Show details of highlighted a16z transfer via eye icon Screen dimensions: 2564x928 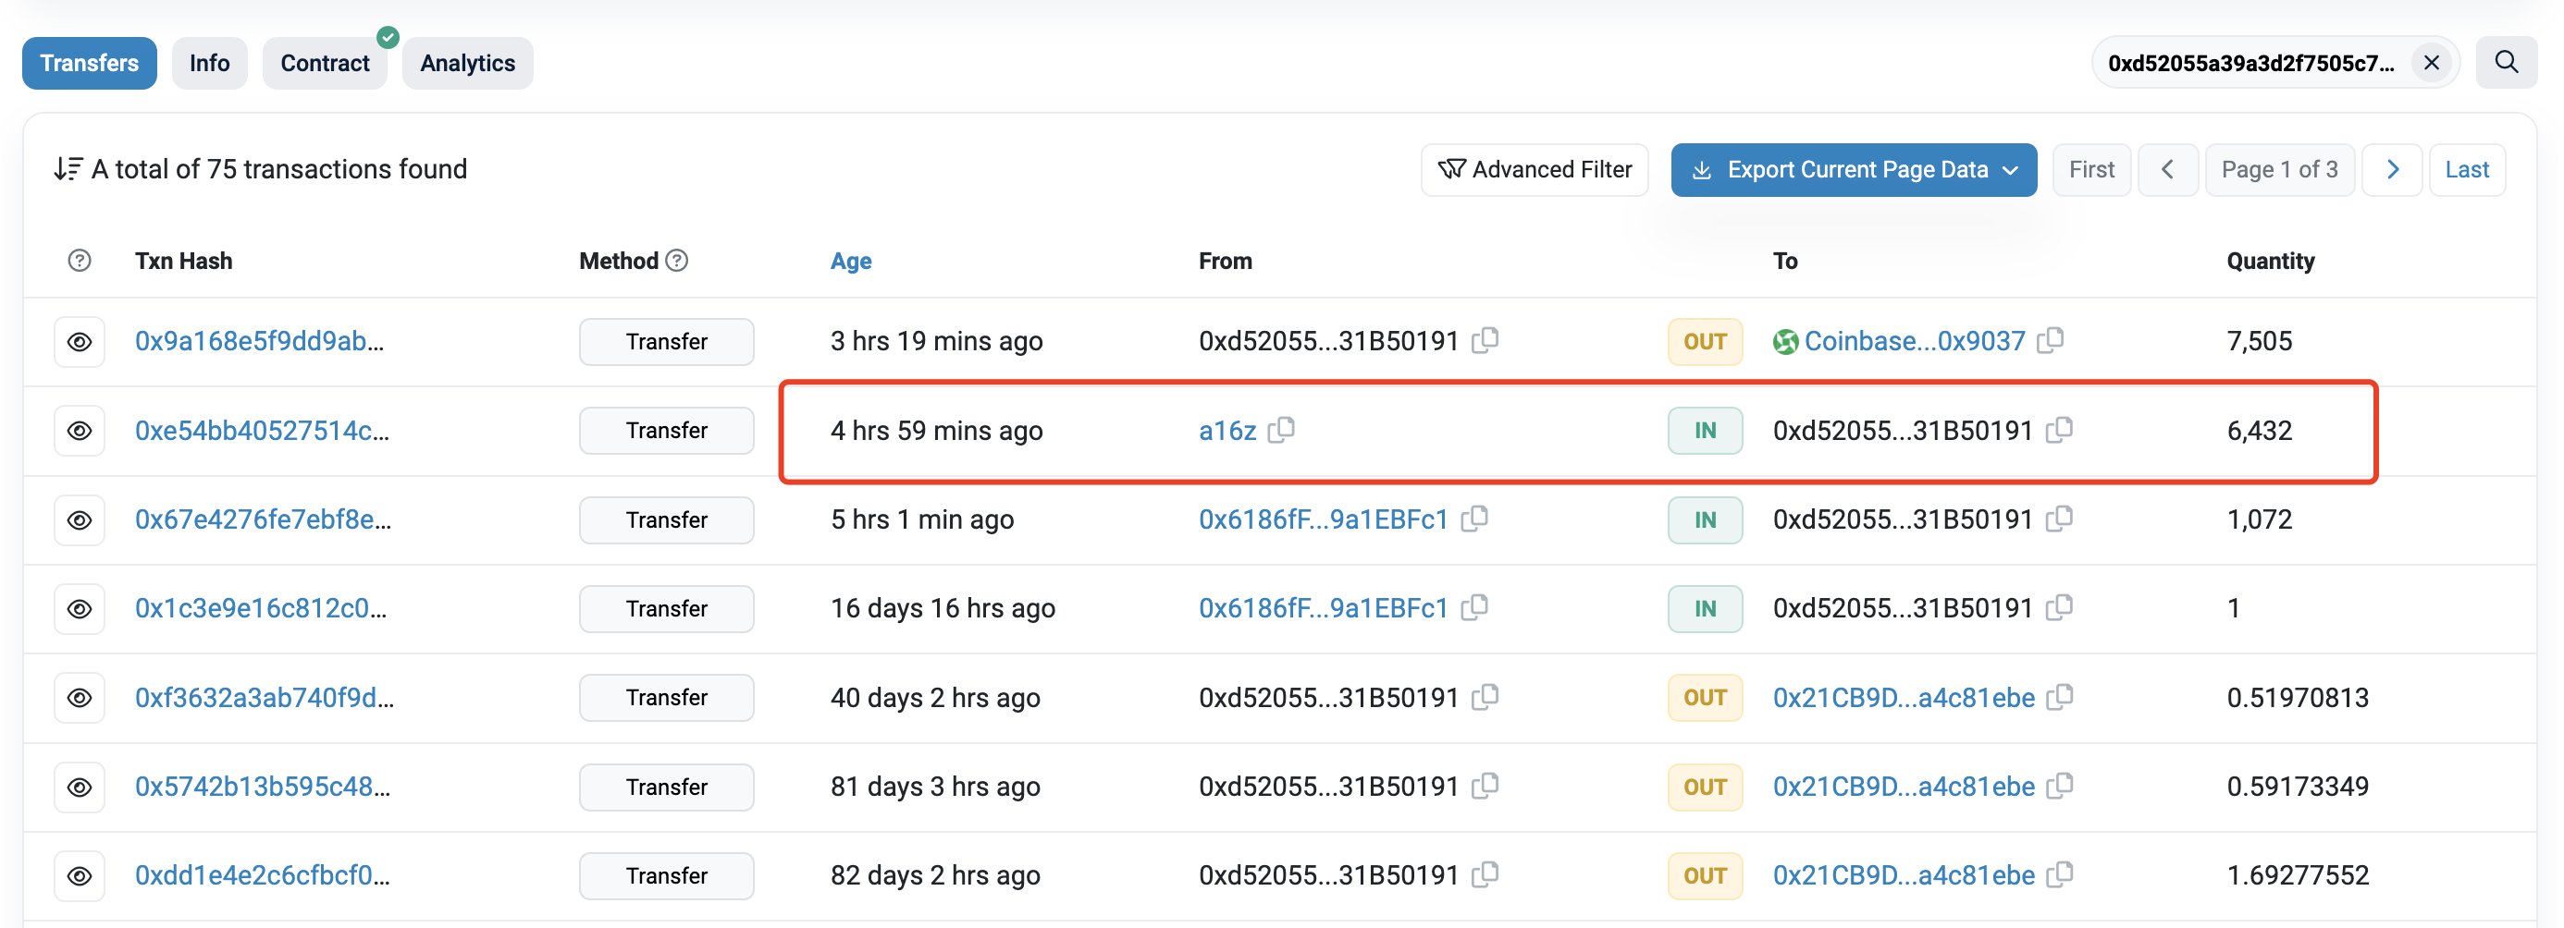pyautogui.click(x=80, y=430)
